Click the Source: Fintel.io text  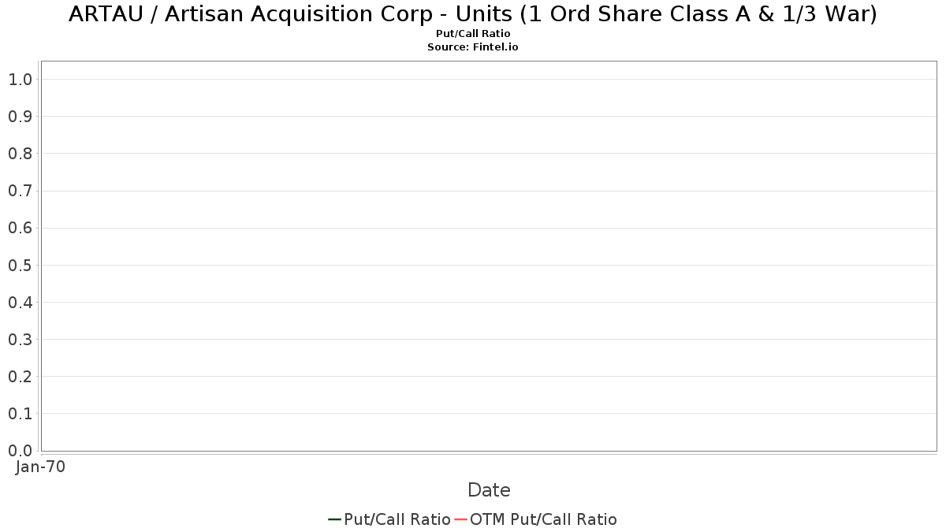point(473,47)
